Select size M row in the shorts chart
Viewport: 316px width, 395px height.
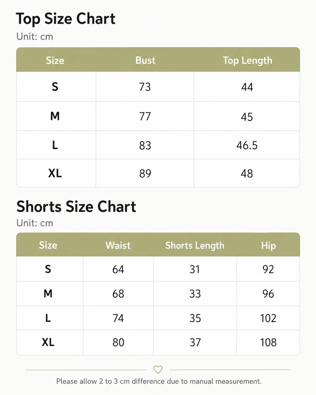click(158, 294)
